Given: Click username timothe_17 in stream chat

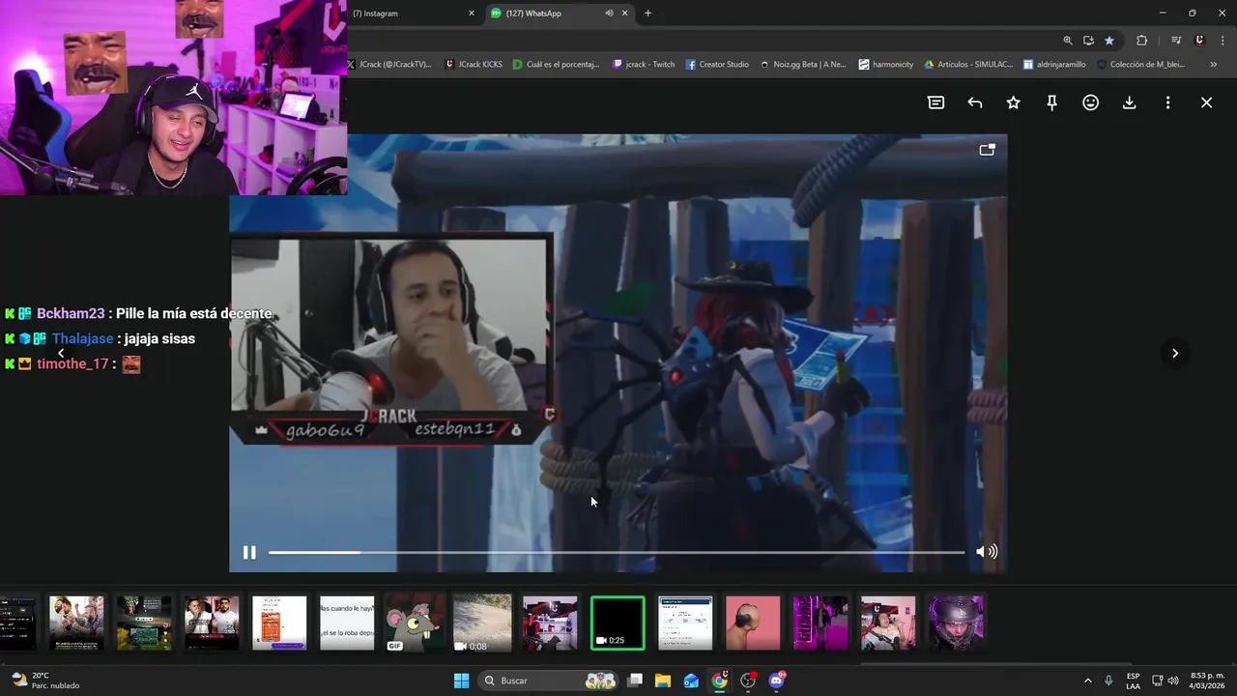Looking at the screenshot, I should point(72,363).
